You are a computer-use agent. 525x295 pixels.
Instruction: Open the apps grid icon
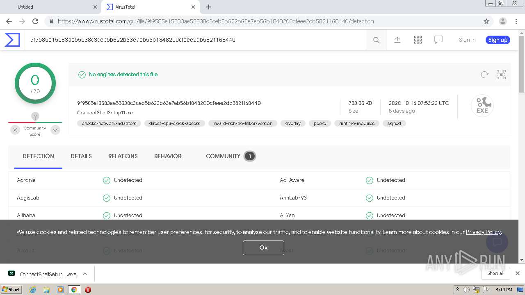point(418,40)
